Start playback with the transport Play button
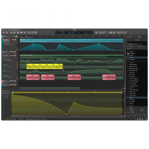149x149 pixels. [15, 33]
